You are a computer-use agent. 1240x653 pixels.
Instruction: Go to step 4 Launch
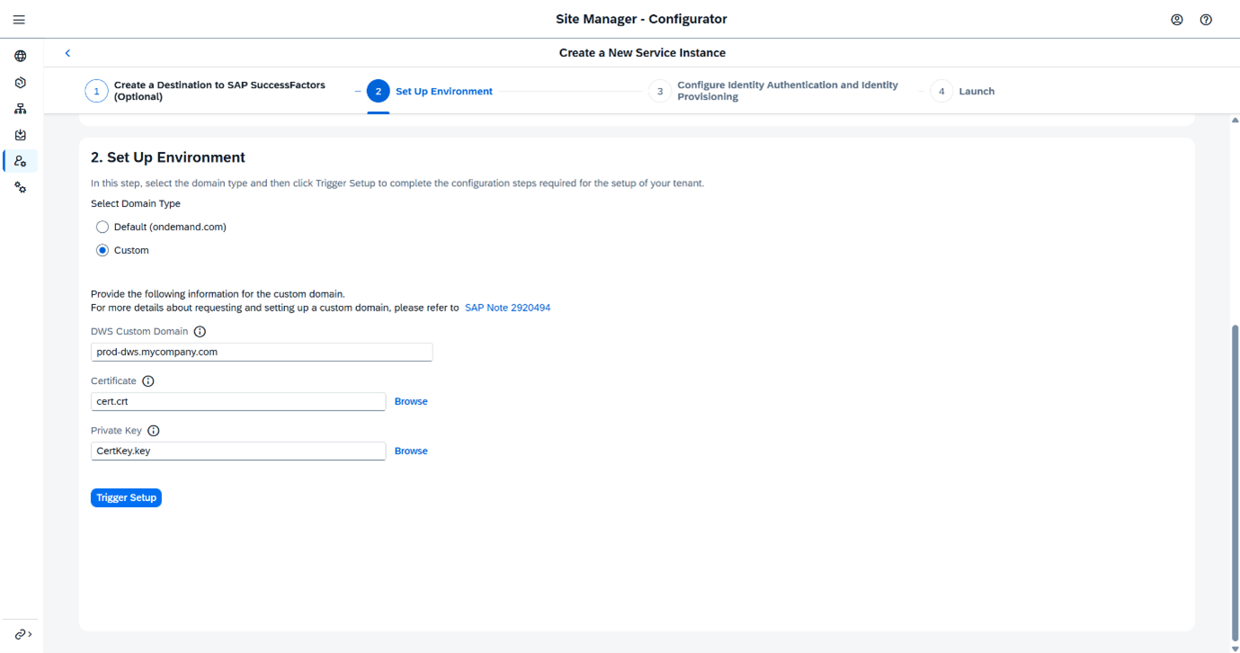962,91
